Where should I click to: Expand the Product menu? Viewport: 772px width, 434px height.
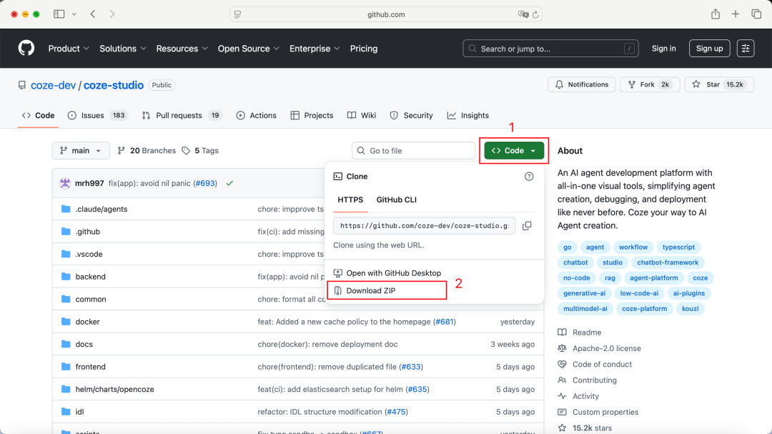click(x=69, y=49)
